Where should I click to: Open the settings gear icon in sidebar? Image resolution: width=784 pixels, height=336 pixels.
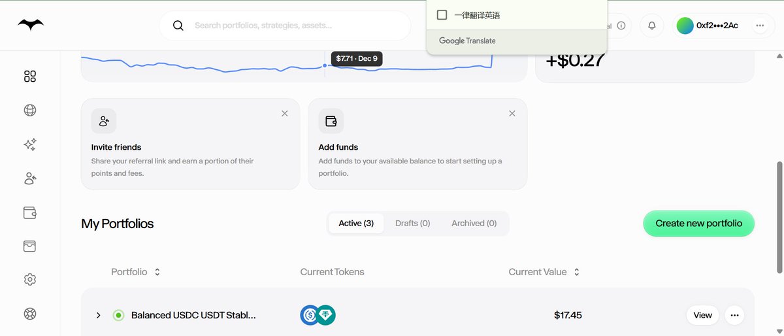pos(29,280)
